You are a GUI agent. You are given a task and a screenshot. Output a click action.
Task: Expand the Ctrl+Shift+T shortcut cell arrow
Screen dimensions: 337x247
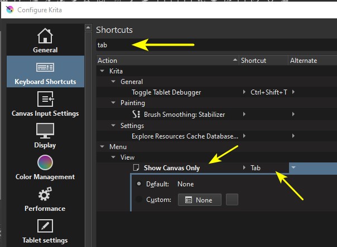coord(244,92)
